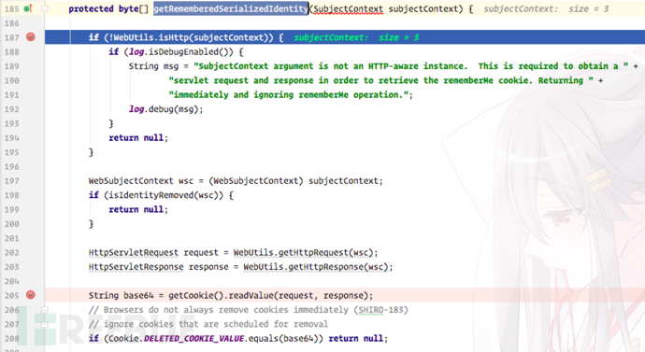The image size is (645, 352).
Task: Click line number 196 in the gutter
Action: [11, 167]
